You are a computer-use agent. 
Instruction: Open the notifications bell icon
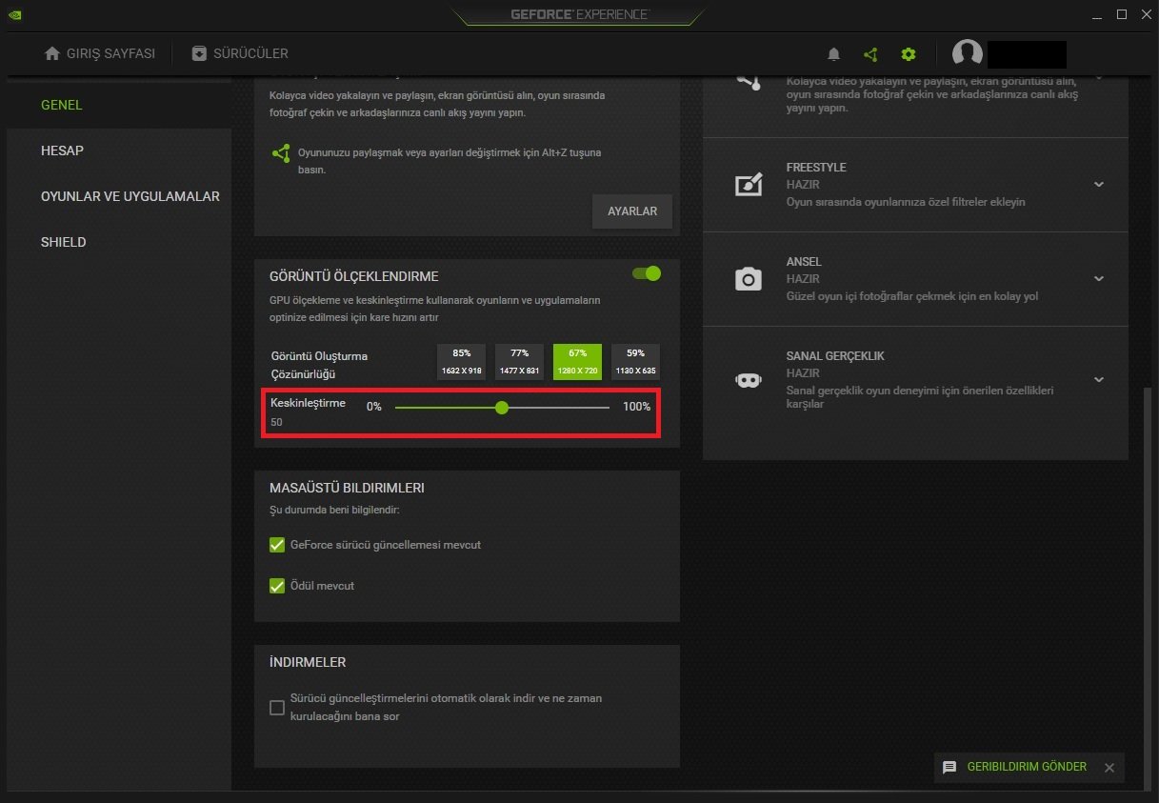[x=834, y=54]
